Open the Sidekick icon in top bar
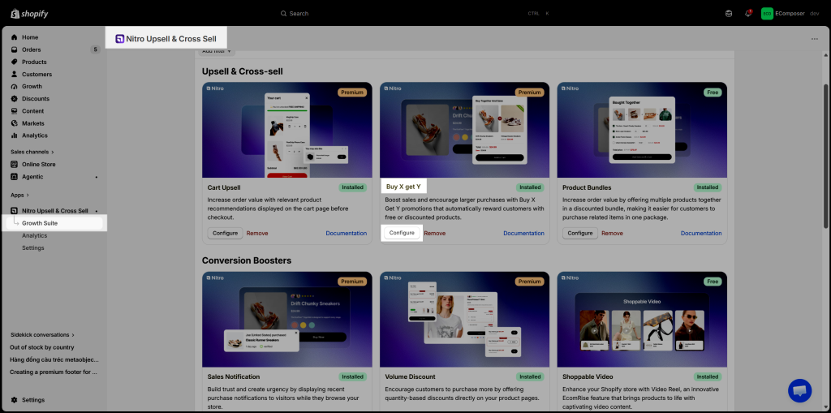Image resolution: width=831 pixels, height=413 pixels. (729, 13)
